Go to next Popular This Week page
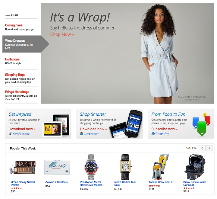The image size is (217, 199). [209, 148]
